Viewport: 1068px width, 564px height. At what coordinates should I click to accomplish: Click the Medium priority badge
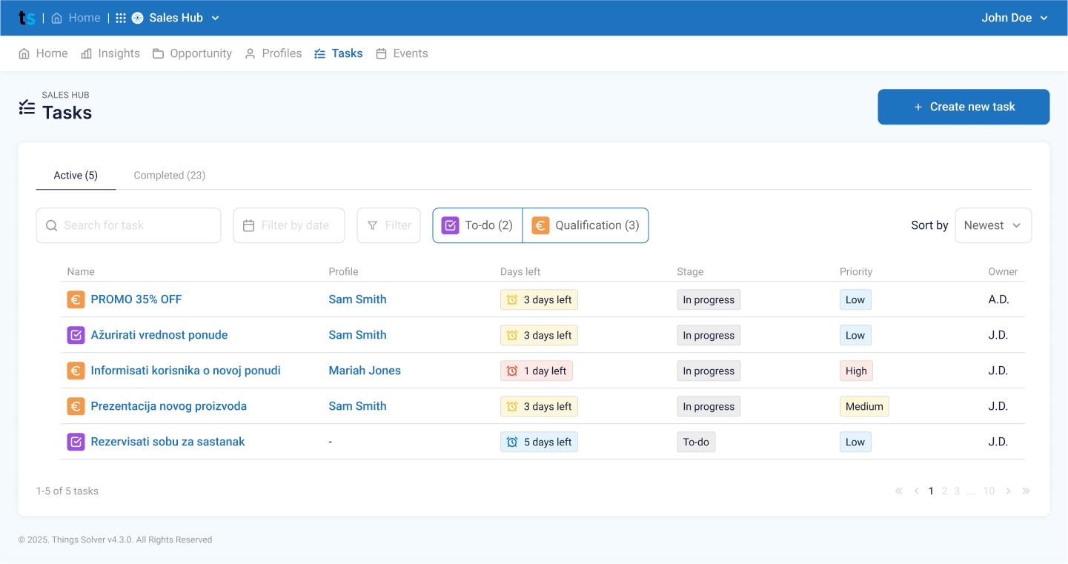point(864,406)
